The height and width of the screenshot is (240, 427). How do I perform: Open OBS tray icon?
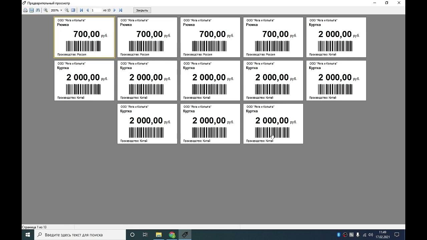coord(345,235)
